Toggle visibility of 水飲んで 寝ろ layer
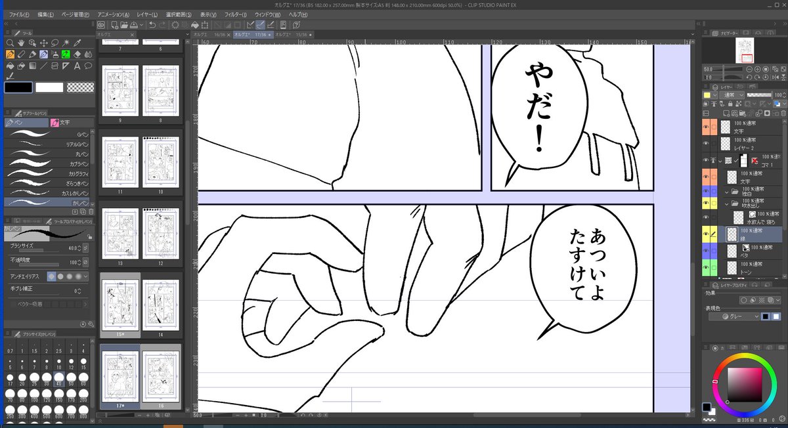The height and width of the screenshot is (428, 788). point(706,217)
